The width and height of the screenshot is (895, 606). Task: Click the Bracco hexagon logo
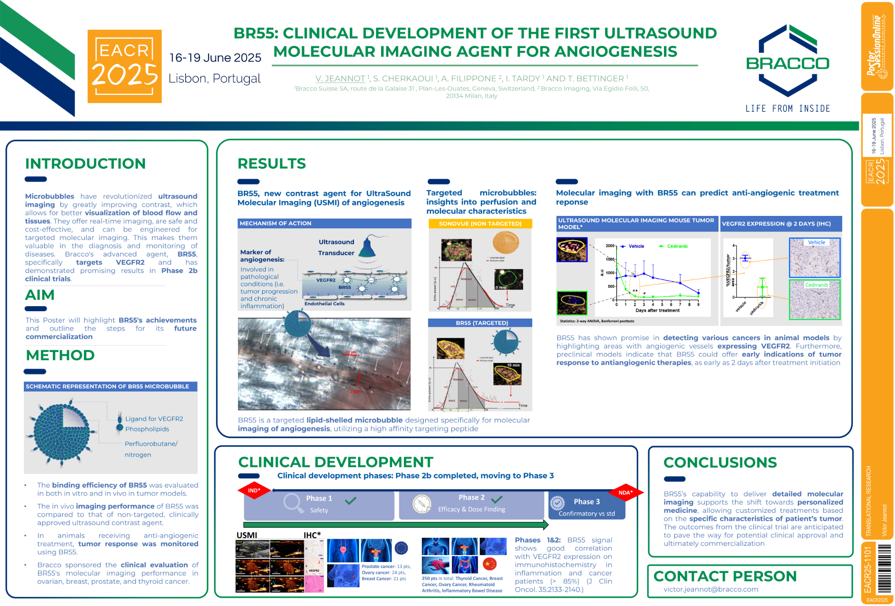[788, 60]
